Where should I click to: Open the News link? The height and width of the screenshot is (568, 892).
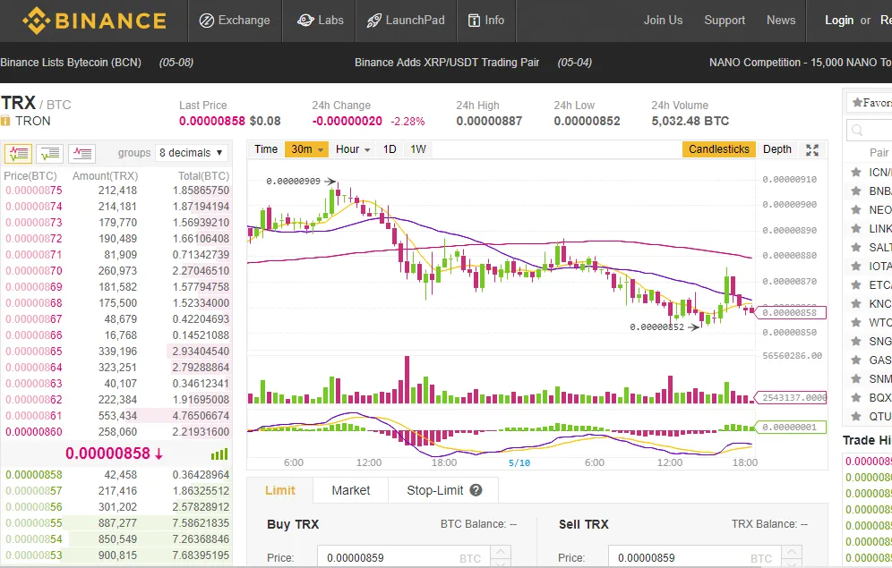click(781, 20)
